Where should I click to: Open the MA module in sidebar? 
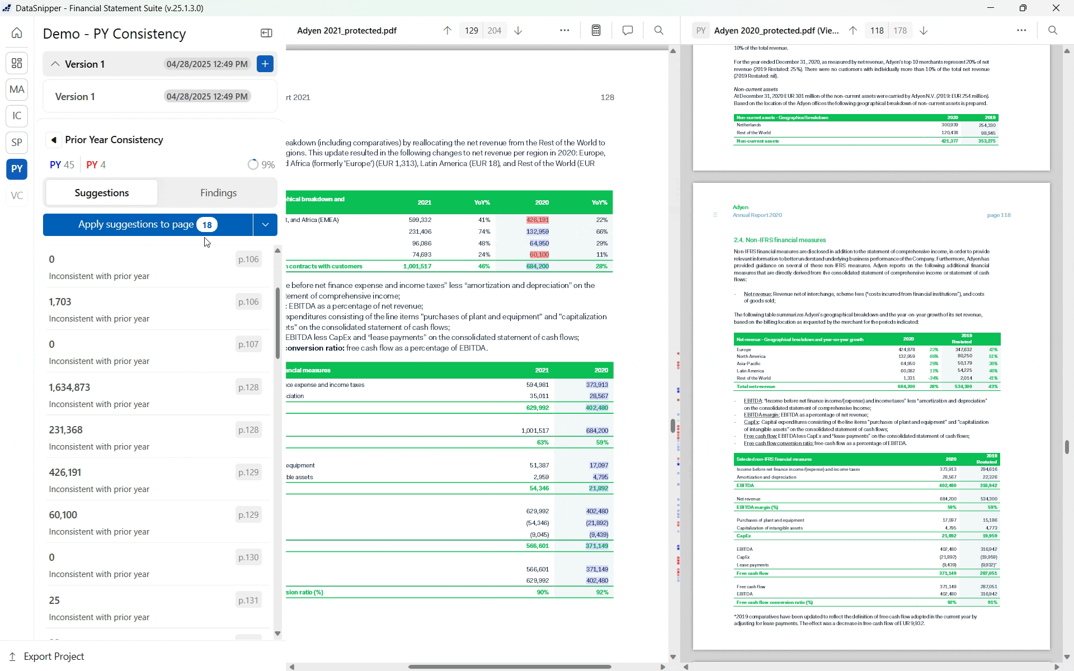(x=17, y=89)
